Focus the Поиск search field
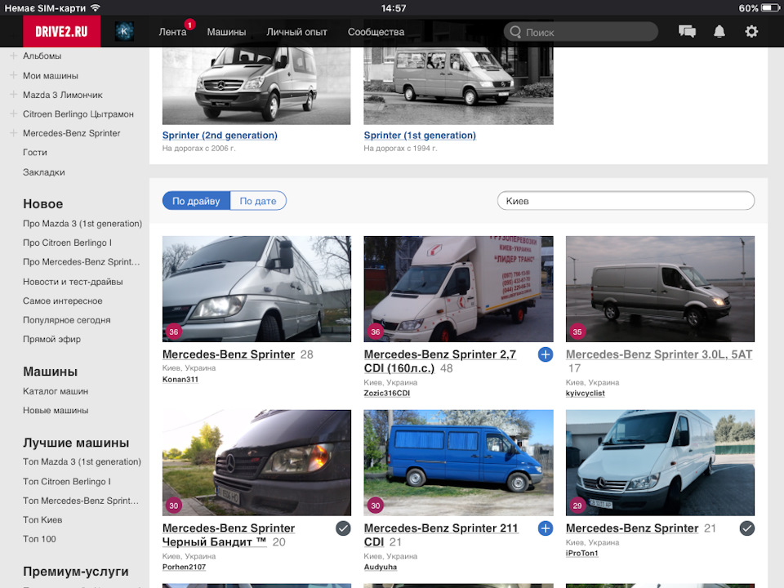 (581, 32)
